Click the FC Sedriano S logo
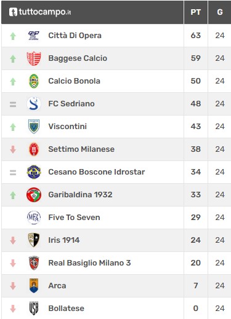The height and width of the screenshot is (319, 231). coord(34,104)
